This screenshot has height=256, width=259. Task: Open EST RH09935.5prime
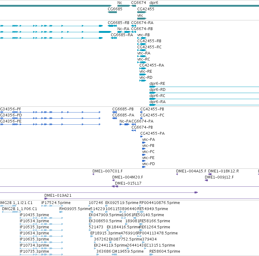(x=75, y=209)
